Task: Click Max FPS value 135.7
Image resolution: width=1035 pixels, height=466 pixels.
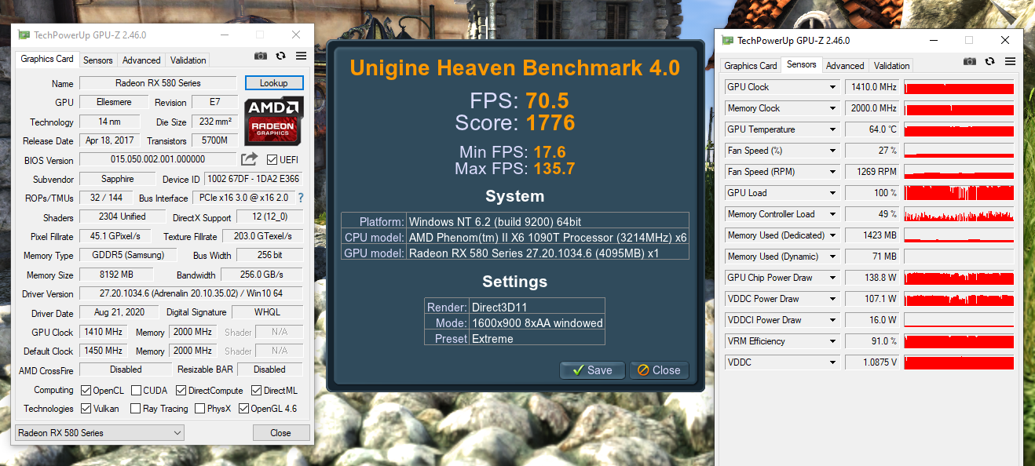Action: tap(554, 169)
